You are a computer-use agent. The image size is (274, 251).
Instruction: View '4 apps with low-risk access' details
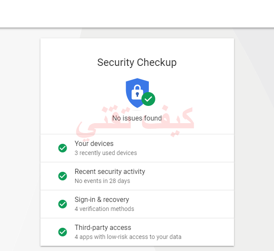point(128,237)
